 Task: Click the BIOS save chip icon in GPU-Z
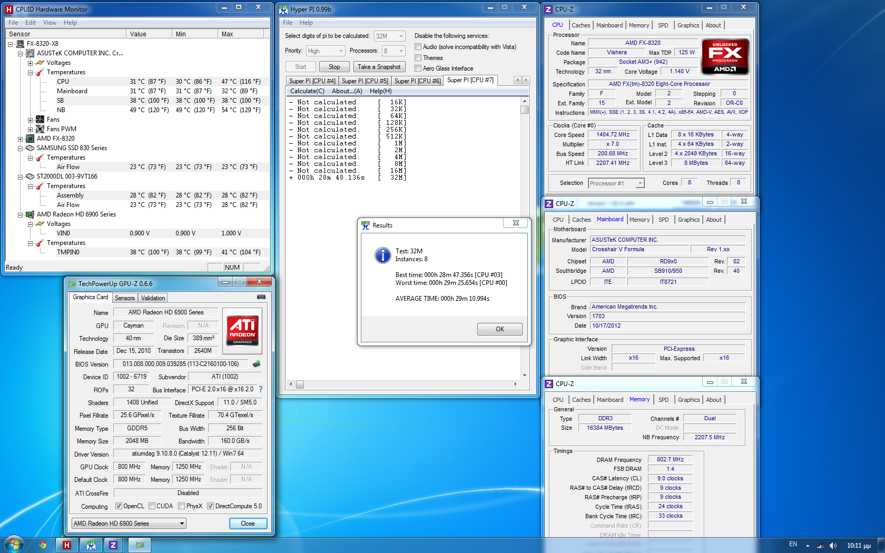coord(257,364)
